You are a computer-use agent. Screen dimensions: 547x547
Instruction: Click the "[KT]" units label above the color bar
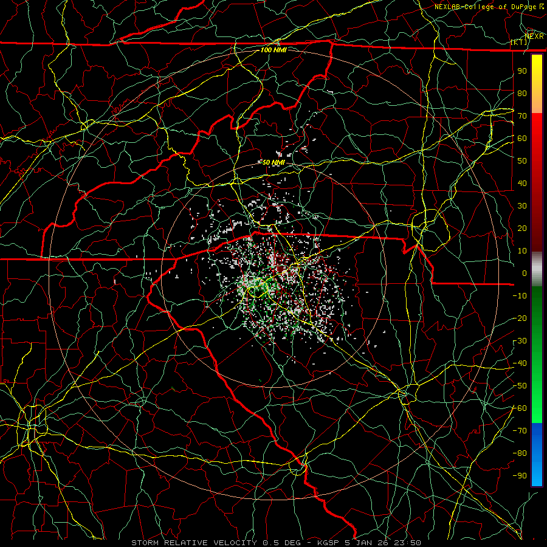[x=519, y=42]
